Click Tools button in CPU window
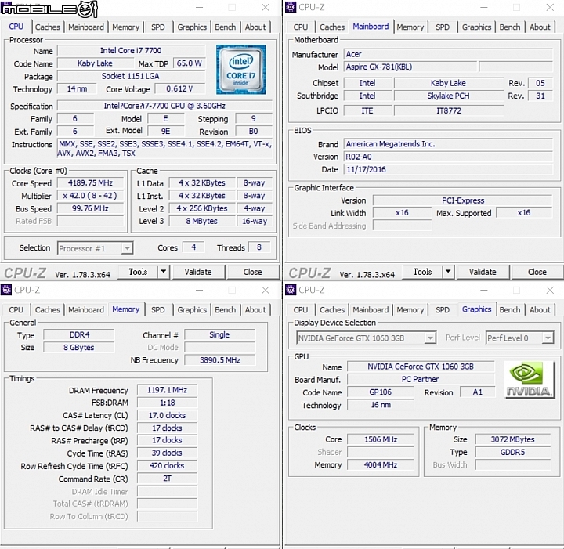Screen dimensions: 564x549 click(138, 272)
